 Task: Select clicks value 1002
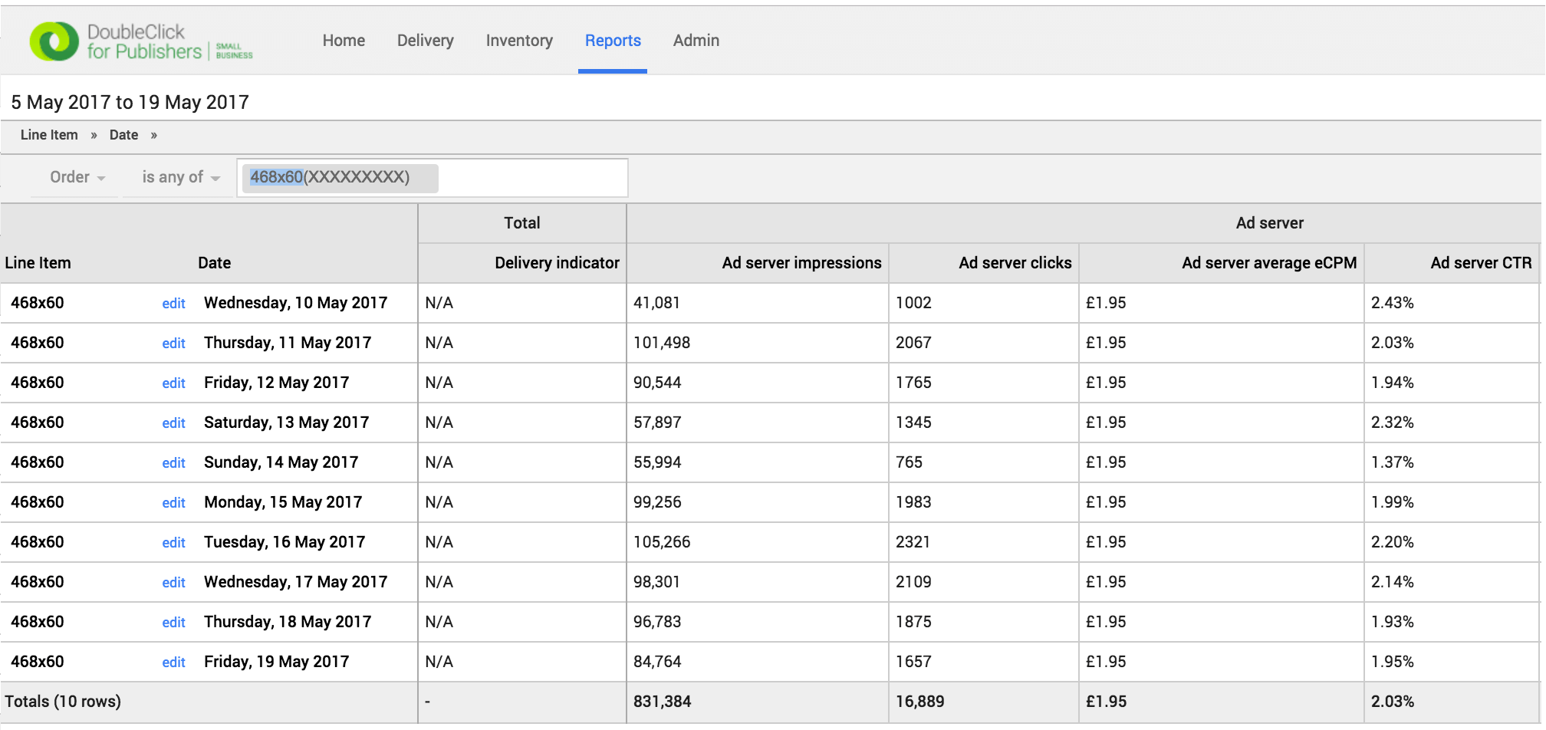913,303
